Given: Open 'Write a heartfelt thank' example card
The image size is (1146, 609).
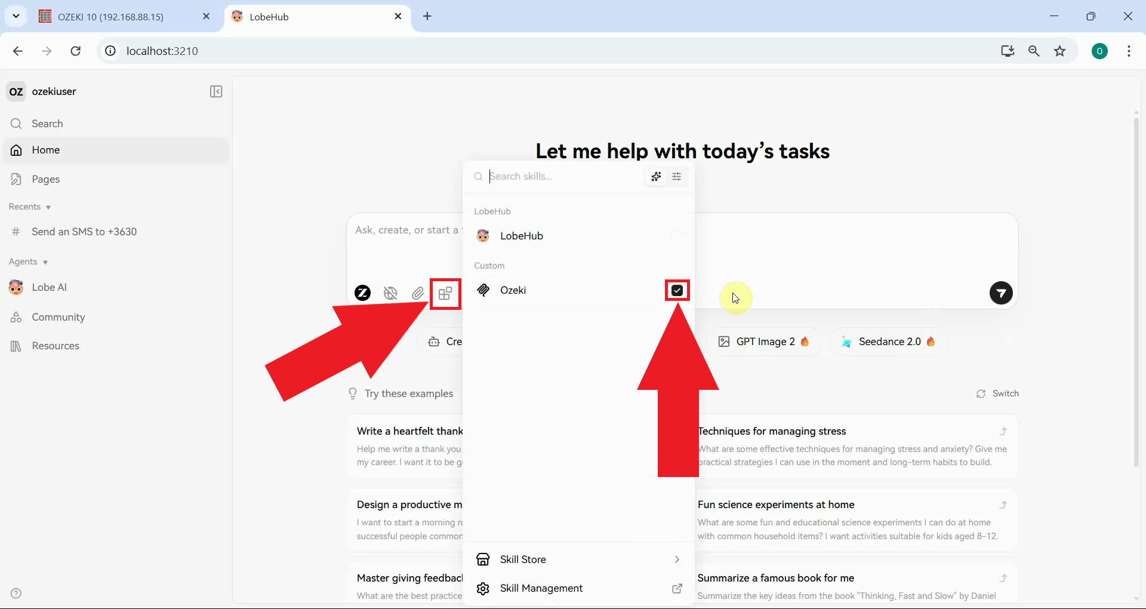Looking at the screenshot, I should click(405, 446).
